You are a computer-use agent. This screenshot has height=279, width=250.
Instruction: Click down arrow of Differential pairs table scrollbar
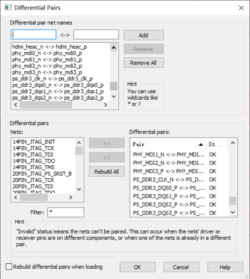click(232, 212)
